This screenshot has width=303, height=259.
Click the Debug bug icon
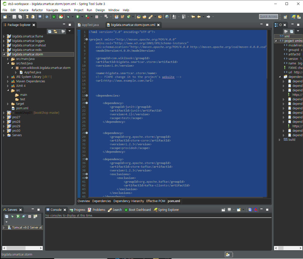click(68, 17)
